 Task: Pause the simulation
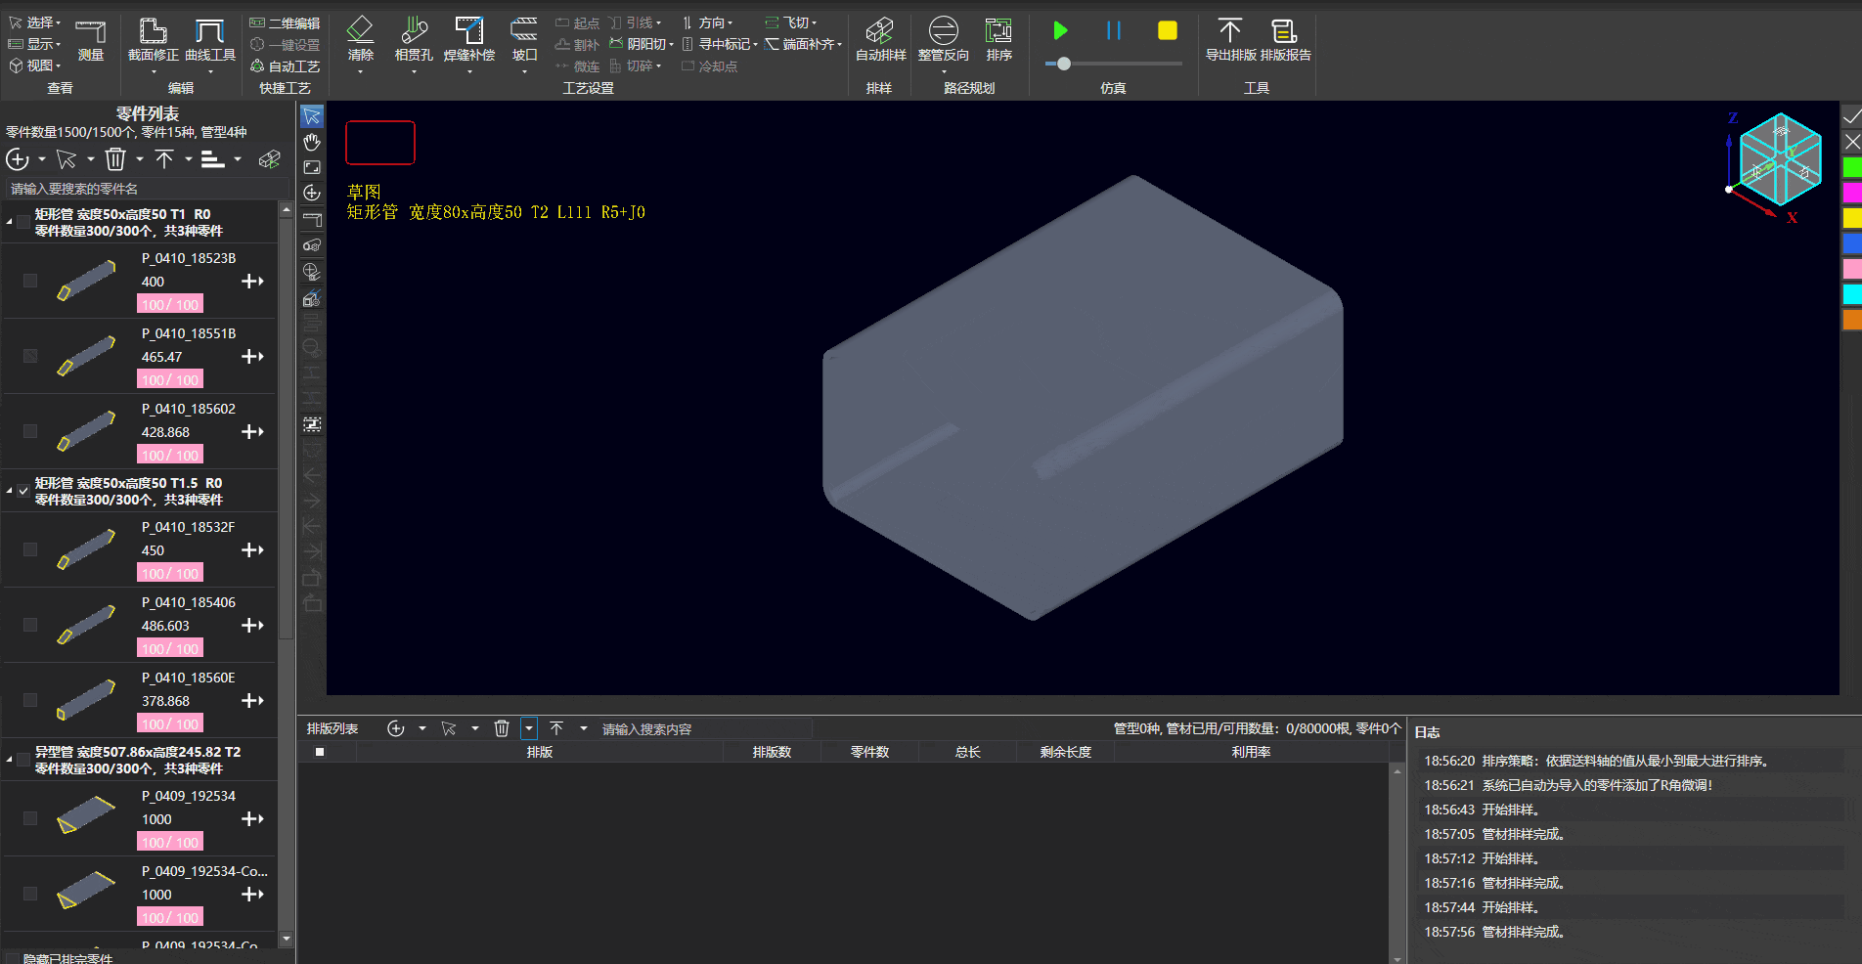click(x=1114, y=31)
